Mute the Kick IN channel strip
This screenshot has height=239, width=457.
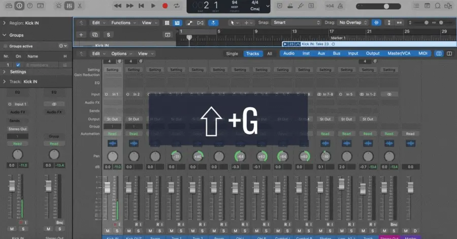click(x=108, y=231)
